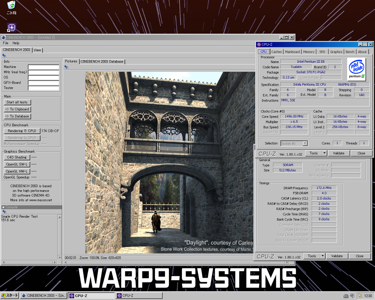The image size is (375, 300).
Task: Switch to CINEBENCH 2003 taskbar item
Action: (43, 296)
